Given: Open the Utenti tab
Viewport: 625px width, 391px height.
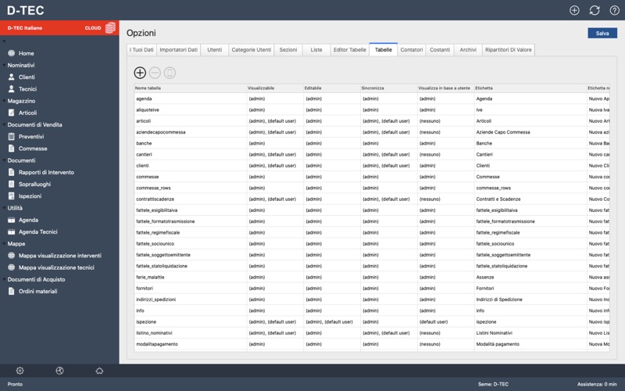Looking at the screenshot, I should [214, 50].
